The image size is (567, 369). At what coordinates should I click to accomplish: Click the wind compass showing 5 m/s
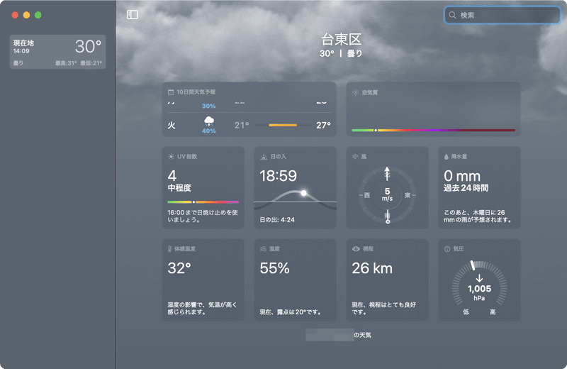(x=387, y=195)
